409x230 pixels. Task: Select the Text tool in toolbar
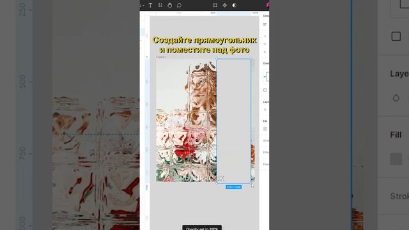(x=151, y=5)
